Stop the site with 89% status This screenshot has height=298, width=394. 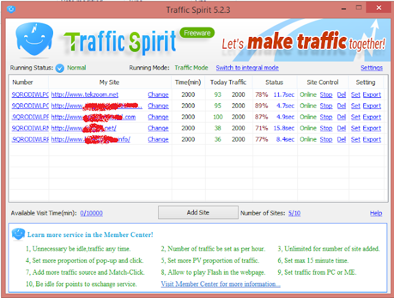pyautogui.click(x=326, y=106)
